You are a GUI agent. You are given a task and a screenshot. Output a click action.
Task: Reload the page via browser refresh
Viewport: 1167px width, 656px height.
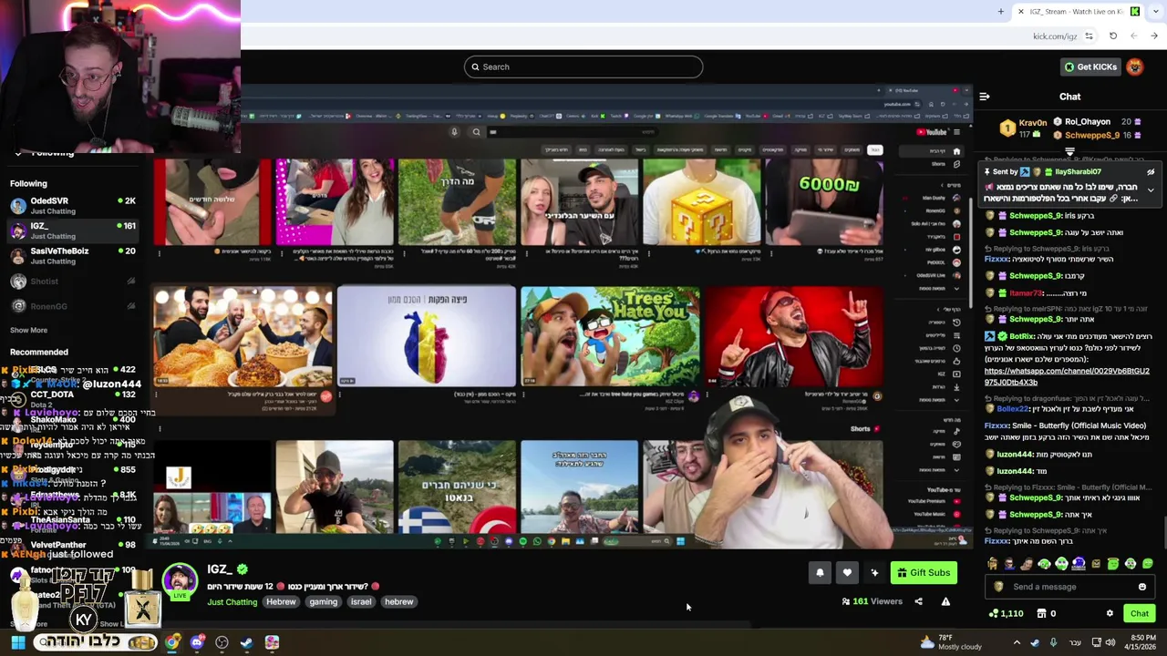click(1113, 36)
